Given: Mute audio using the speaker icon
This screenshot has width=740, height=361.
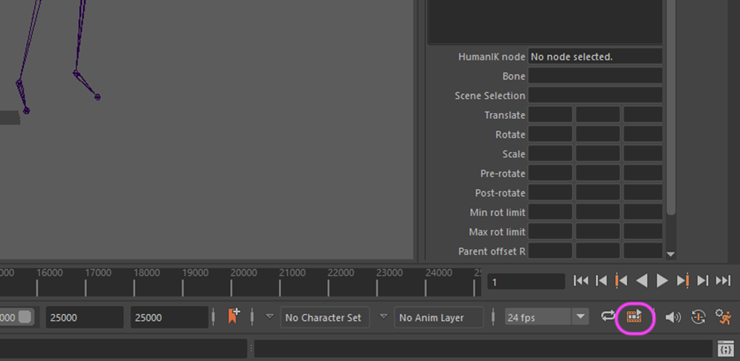Looking at the screenshot, I should [x=673, y=317].
